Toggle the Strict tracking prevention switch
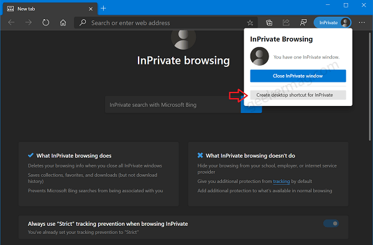This screenshot has height=245, width=373. coord(331,223)
